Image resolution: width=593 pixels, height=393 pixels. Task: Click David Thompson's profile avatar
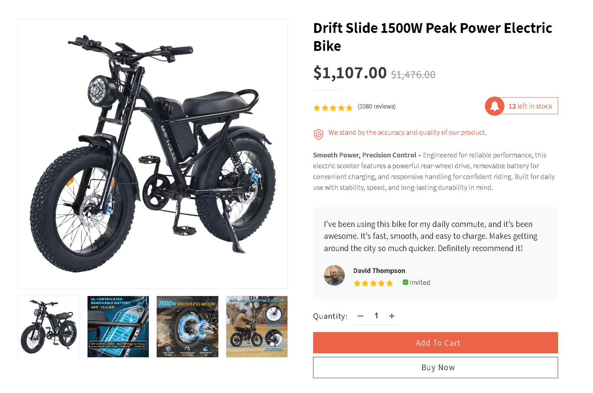(x=334, y=276)
